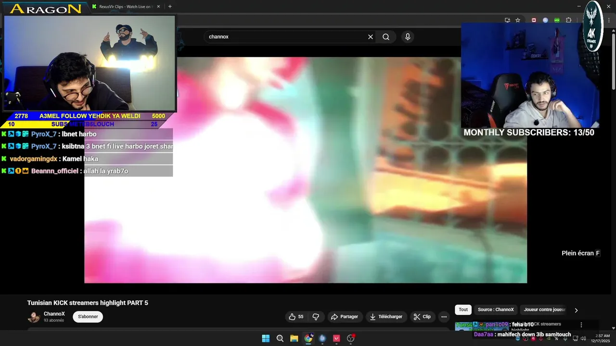Screen dimensions: 616x346
Task: Click the Partager share button
Action: tap(344, 317)
